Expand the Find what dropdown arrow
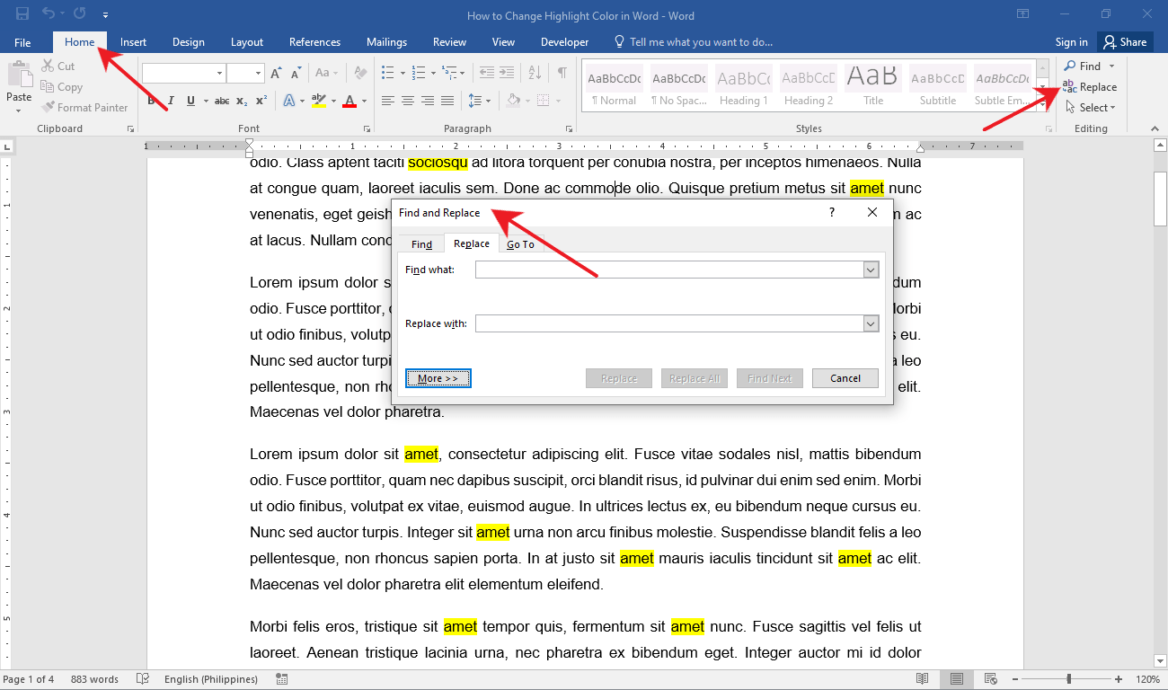Image resolution: width=1168 pixels, height=690 pixels. 870,270
